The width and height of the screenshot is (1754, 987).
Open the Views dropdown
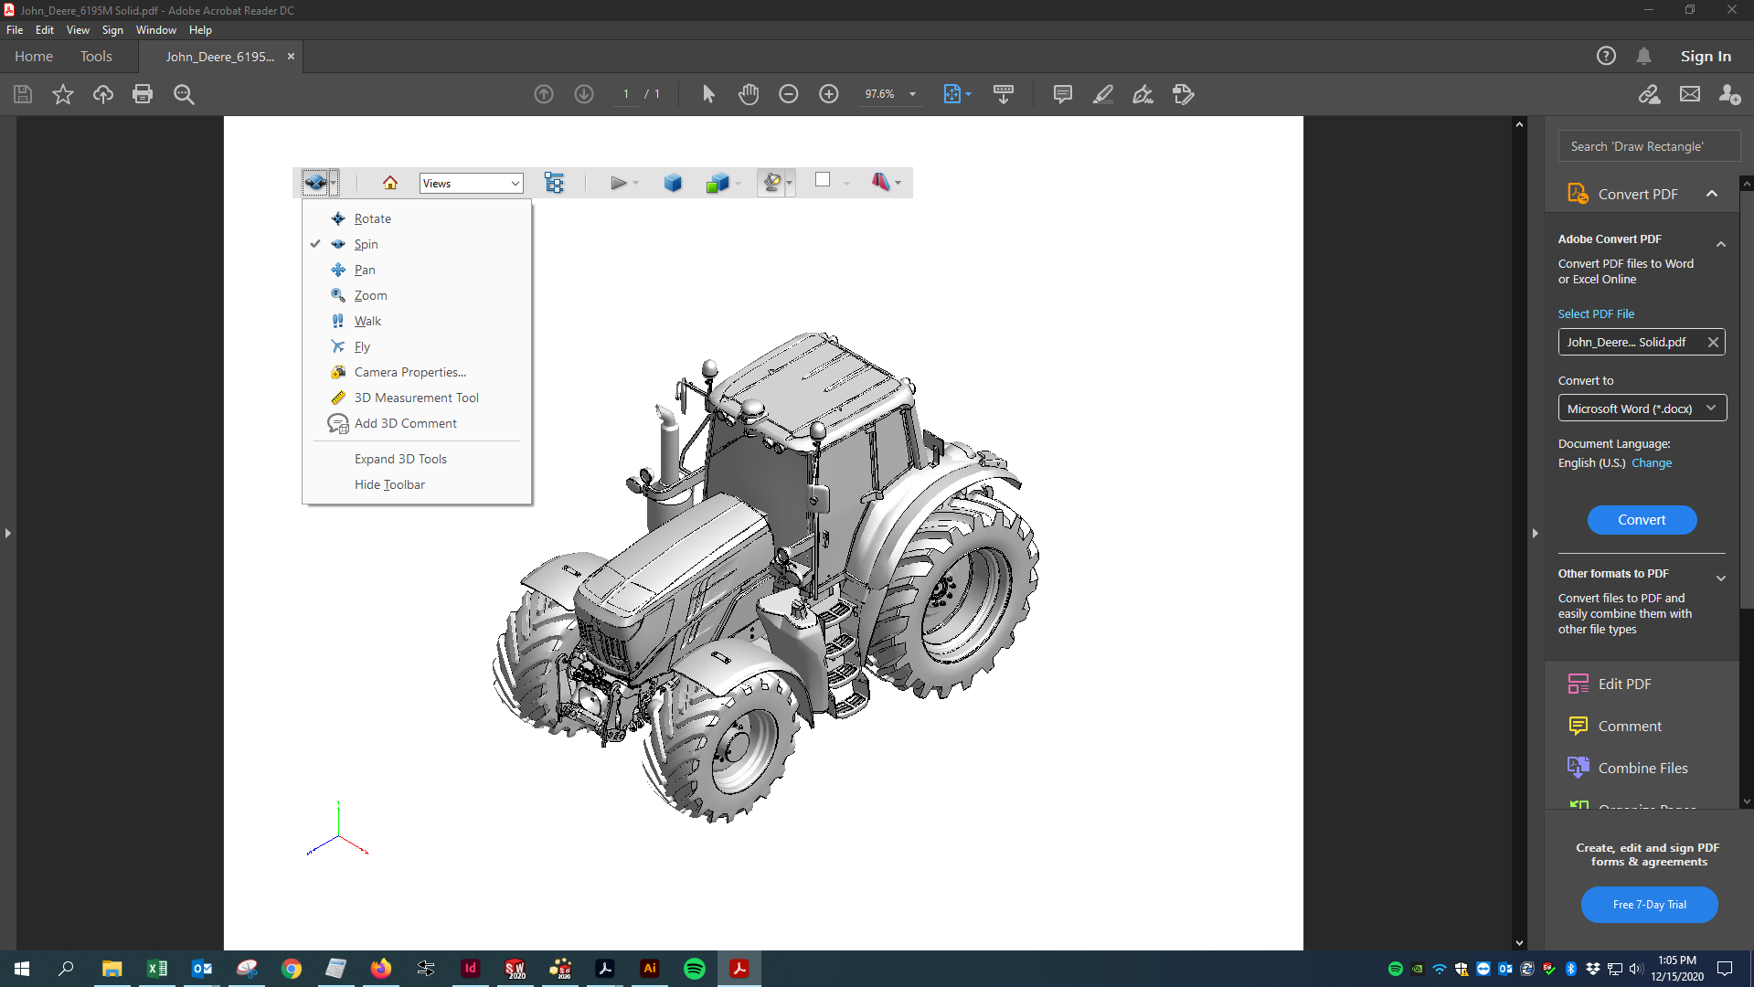pos(471,183)
